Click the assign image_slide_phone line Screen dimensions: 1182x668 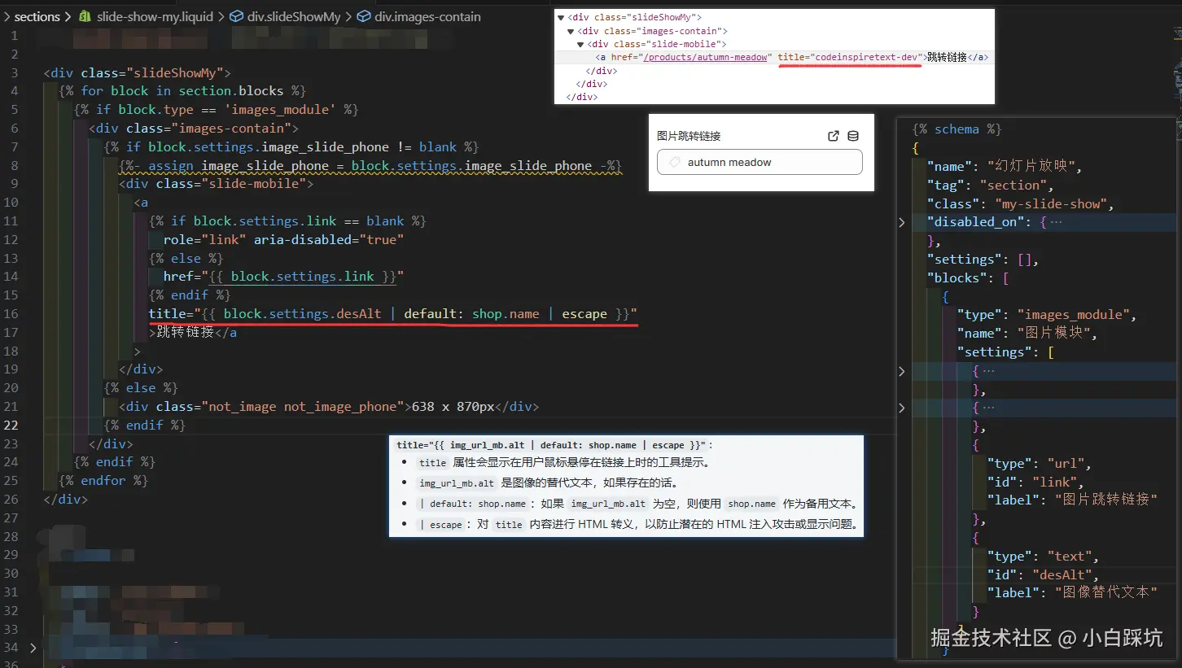click(x=370, y=165)
